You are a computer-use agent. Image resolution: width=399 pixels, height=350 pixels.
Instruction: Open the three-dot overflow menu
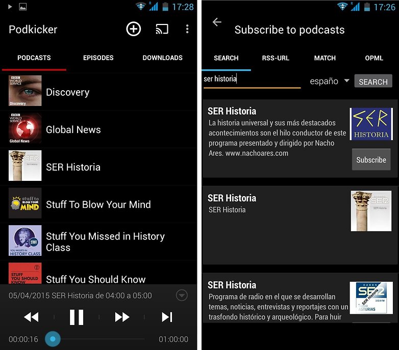click(x=187, y=29)
